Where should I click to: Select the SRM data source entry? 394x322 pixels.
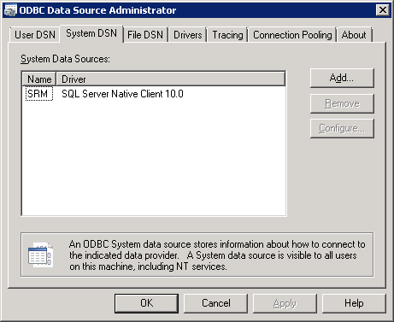point(38,94)
